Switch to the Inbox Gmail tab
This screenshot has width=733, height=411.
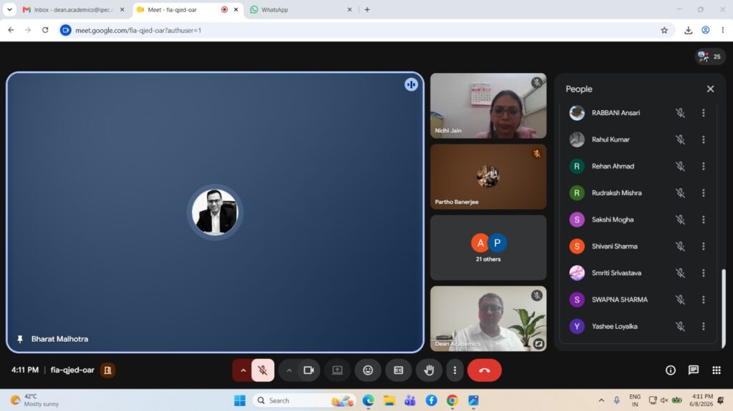click(x=74, y=9)
